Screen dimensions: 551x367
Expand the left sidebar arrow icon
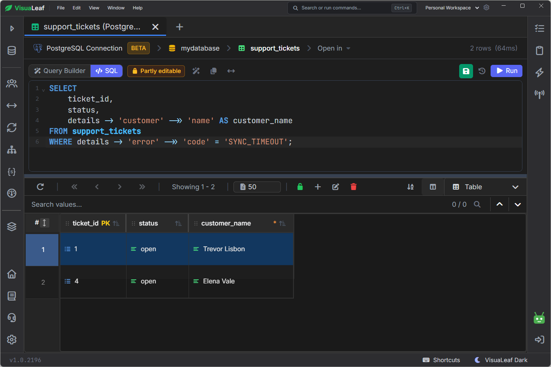coord(12,29)
